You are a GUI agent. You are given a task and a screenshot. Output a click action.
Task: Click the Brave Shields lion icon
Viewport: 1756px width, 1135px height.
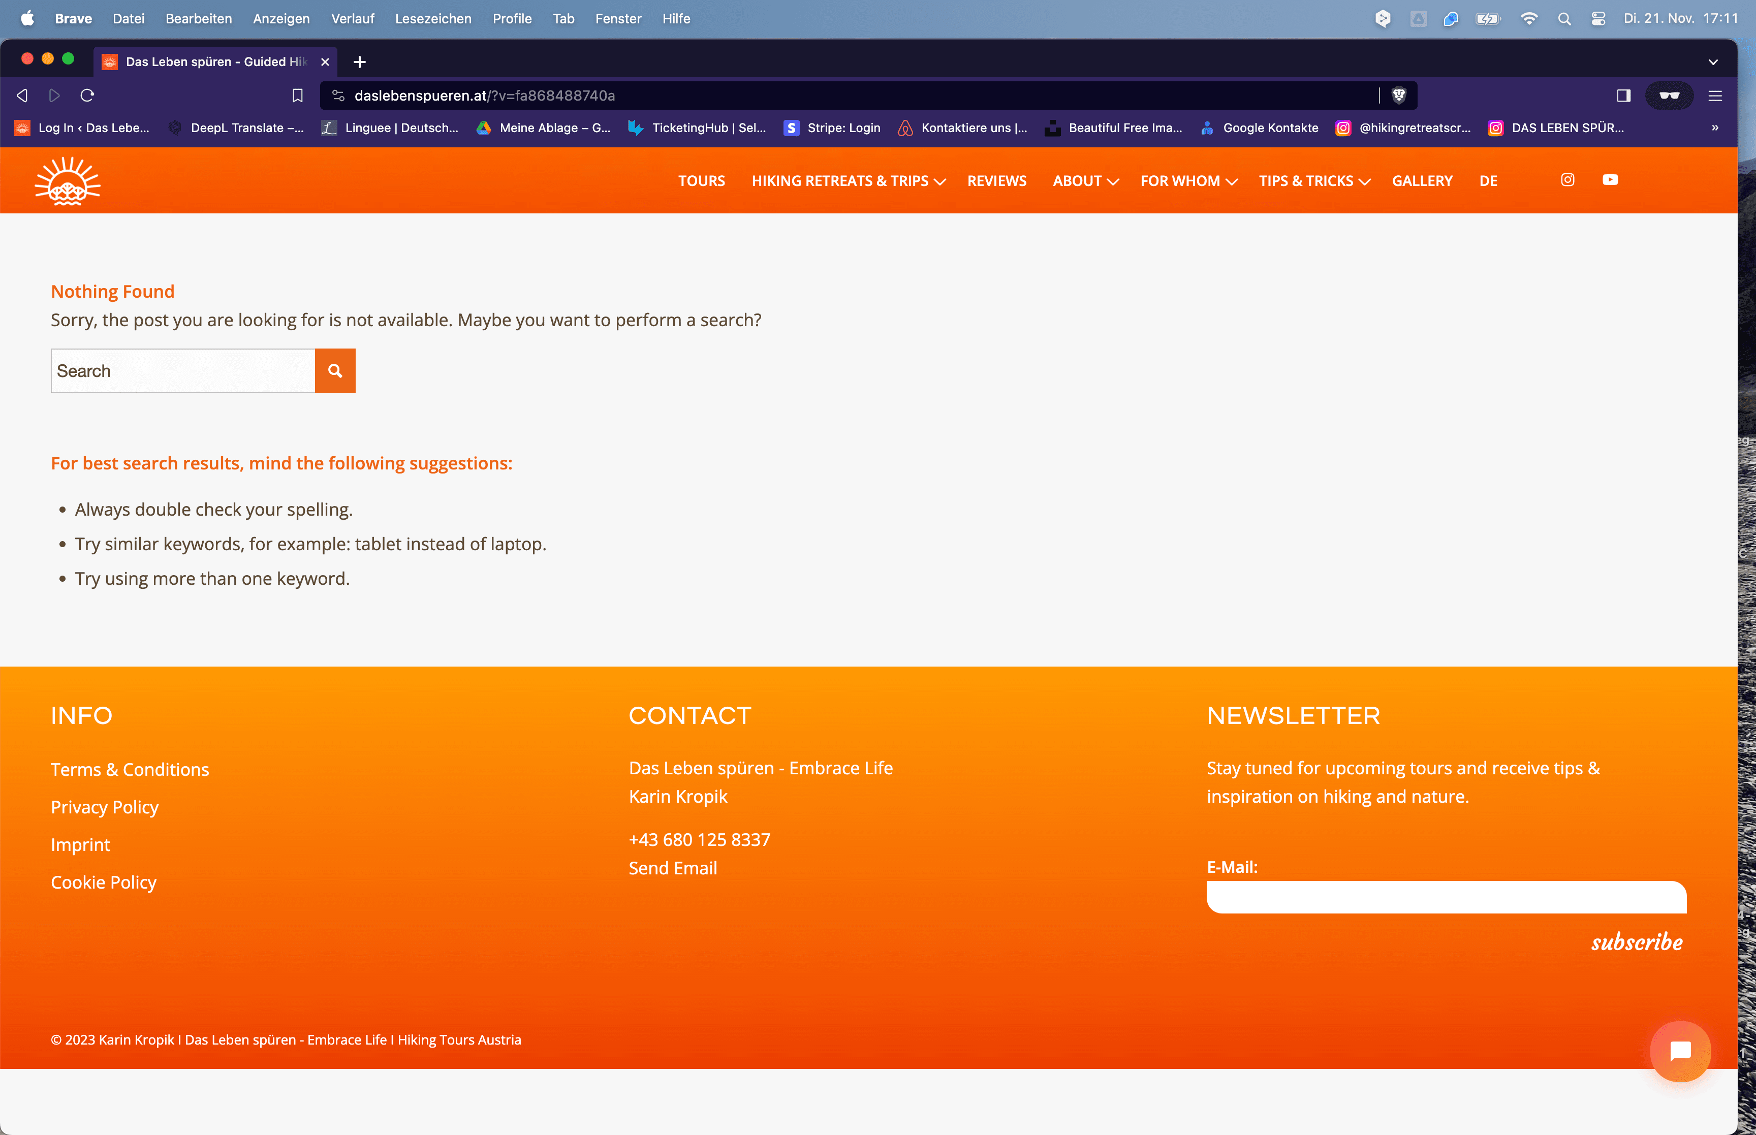1399,95
